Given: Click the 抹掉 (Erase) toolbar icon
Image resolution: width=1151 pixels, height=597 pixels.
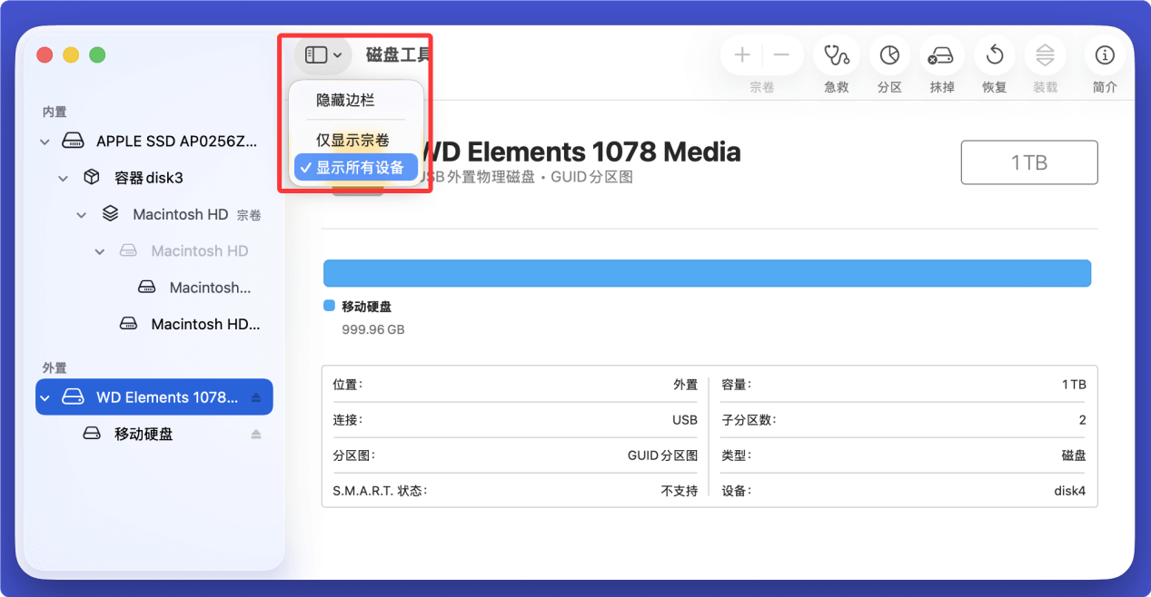Looking at the screenshot, I should [x=941, y=54].
